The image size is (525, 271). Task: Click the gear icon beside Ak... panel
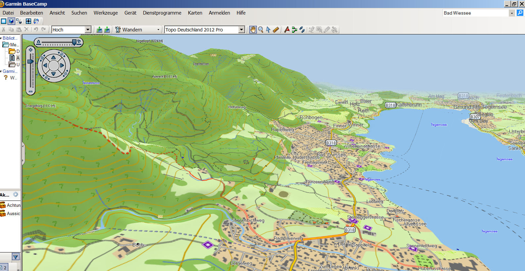(x=16, y=195)
